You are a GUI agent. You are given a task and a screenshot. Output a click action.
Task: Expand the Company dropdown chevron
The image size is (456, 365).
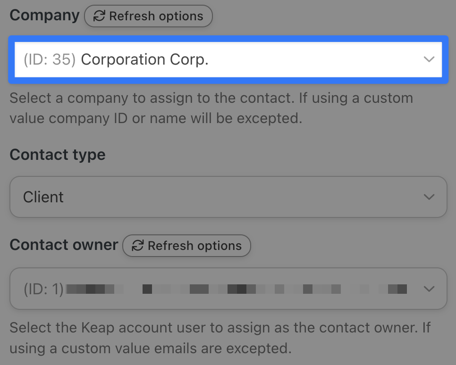click(x=429, y=59)
